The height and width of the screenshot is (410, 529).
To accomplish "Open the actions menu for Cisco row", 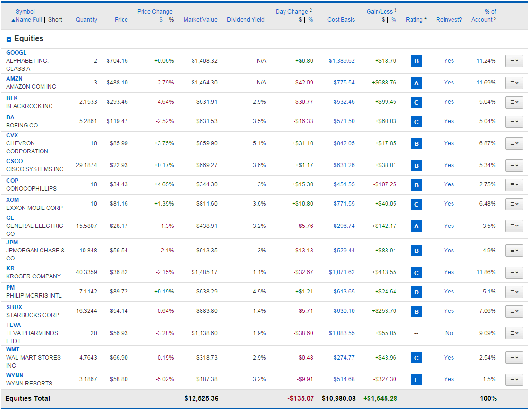I will (514, 165).
